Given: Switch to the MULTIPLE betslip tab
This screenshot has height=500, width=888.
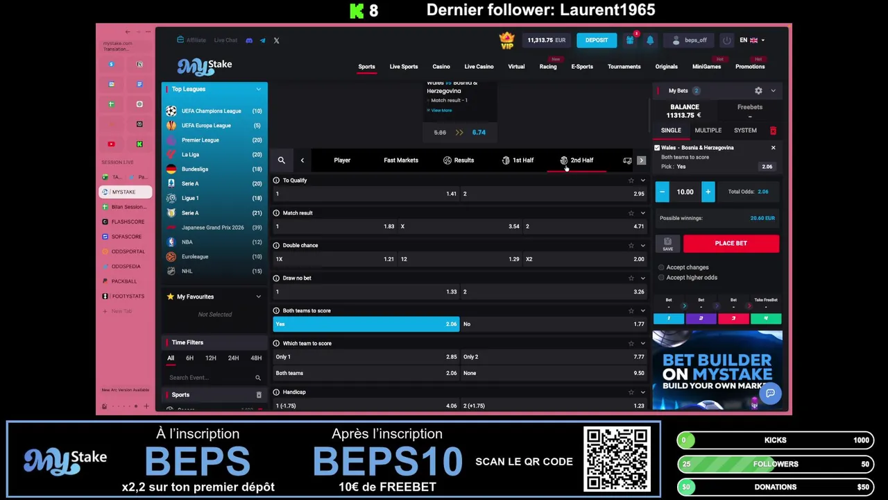Looking at the screenshot, I should coord(708,131).
